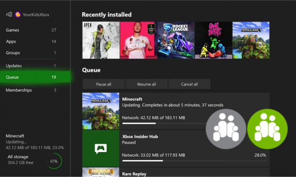The height and width of the screenshot is (177, 296).
Task: Click the Recently installed heading
Action: 107,15
